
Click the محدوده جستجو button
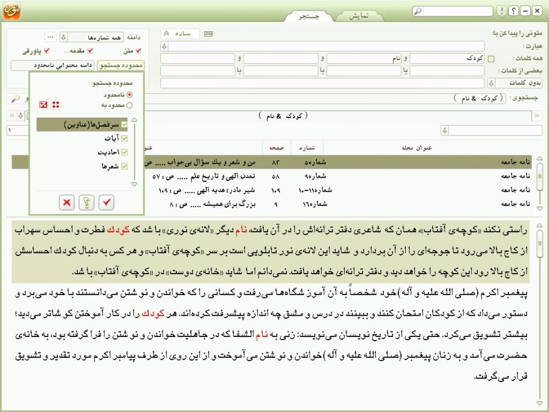tap(121, 65)
